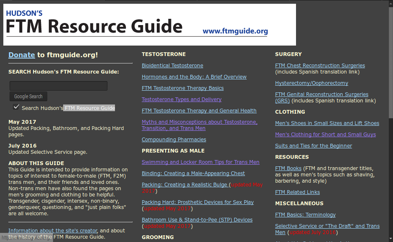Open FTM Related Links page
393x242 pixels.
coord(298,192)
